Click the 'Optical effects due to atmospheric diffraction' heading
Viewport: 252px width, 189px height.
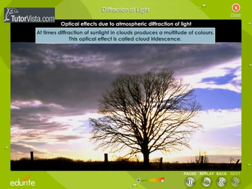click(x=126, y=24)
